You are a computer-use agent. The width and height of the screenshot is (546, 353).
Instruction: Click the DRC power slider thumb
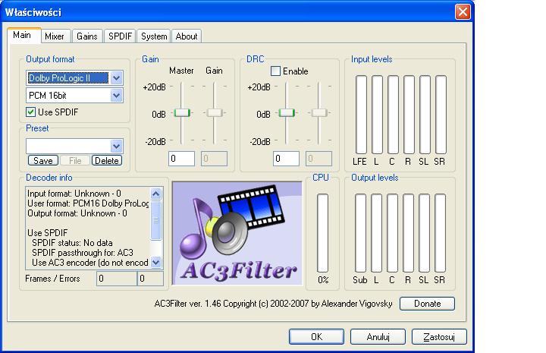coord(287,113)
